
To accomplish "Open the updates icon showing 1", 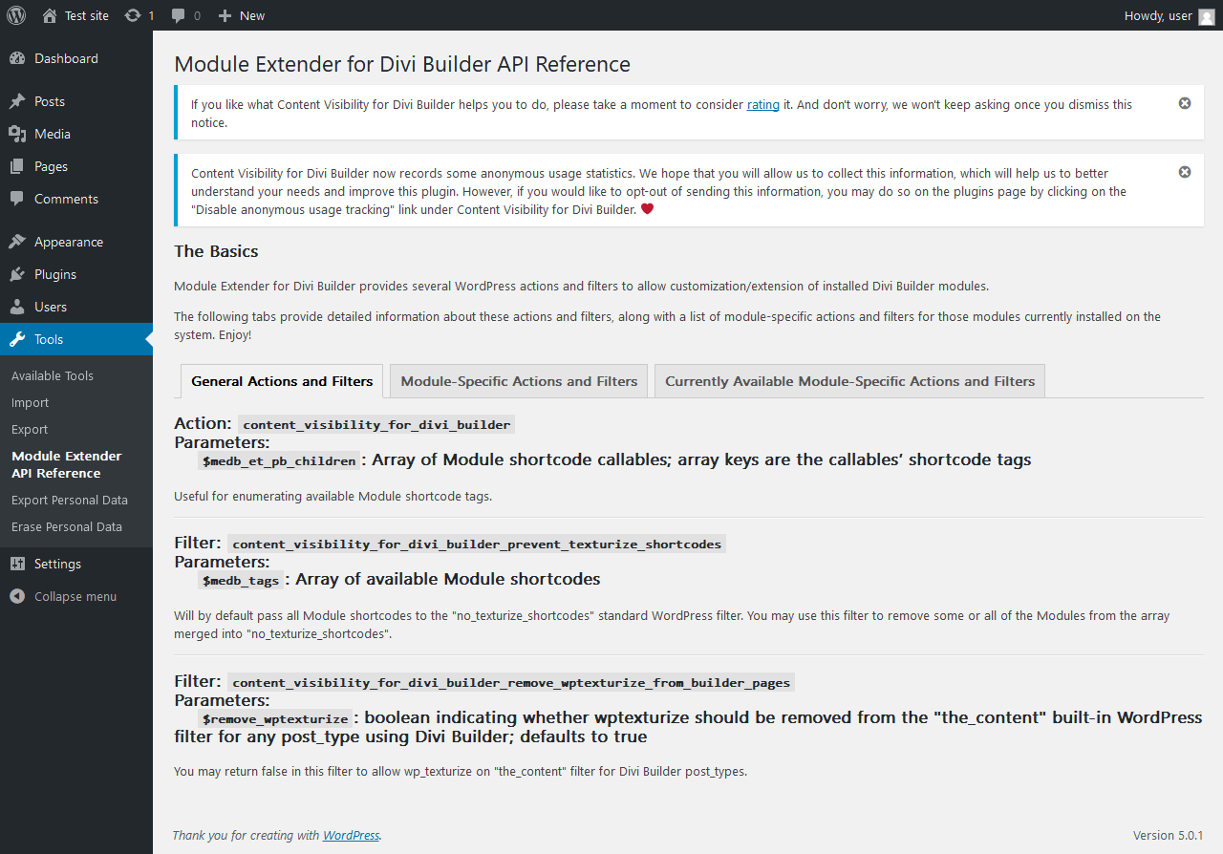I will click(133, 15).
